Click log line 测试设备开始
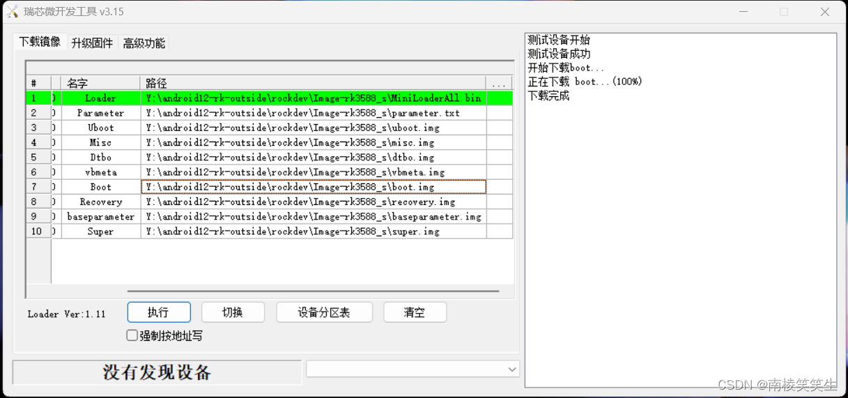Viewport: 848px width, 398px height. pos(559,40)
